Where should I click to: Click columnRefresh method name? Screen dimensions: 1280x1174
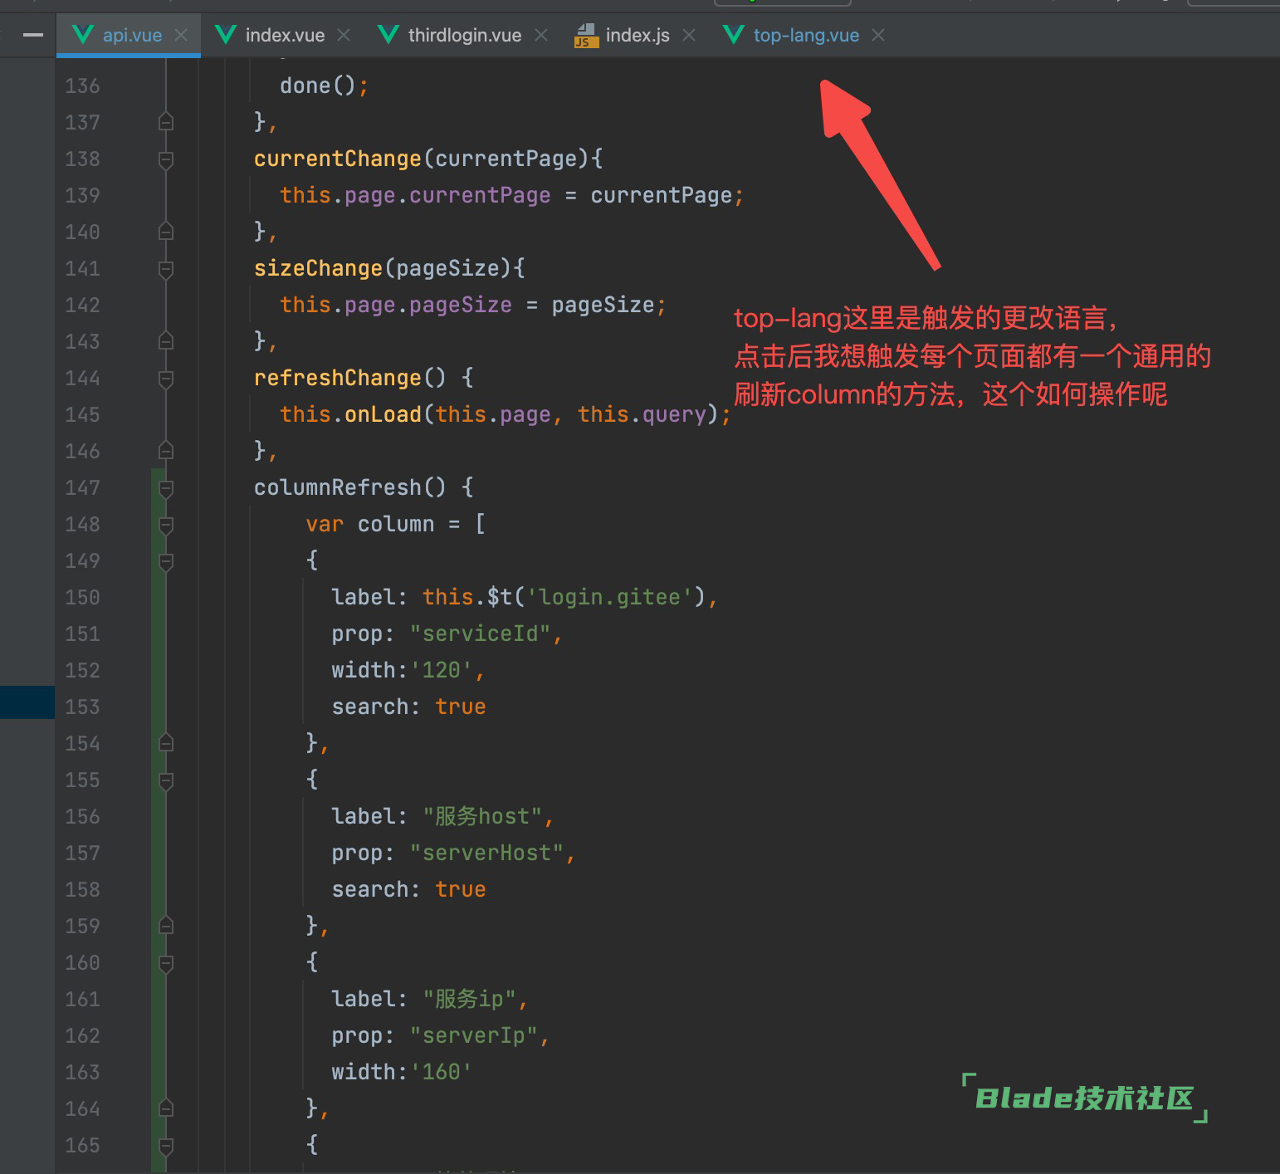[338, 487]
